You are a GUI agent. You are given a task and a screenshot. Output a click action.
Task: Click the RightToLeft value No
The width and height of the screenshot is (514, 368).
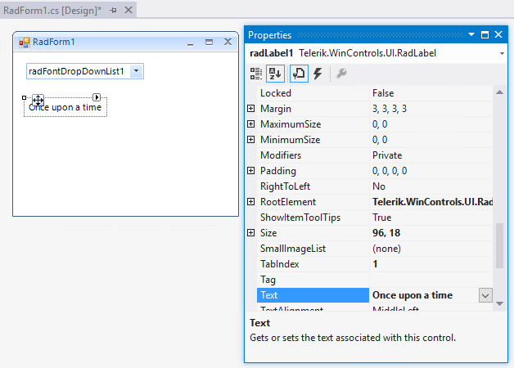pos(379,186)
